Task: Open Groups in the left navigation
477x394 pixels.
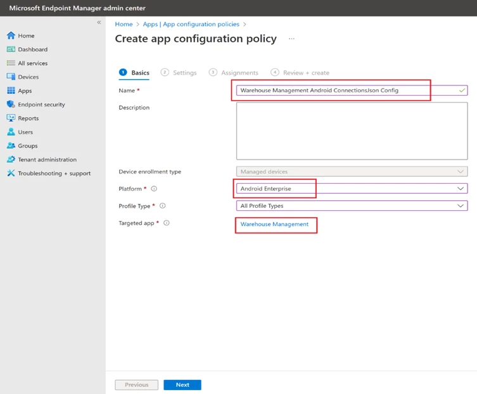Action: [28, 146]
